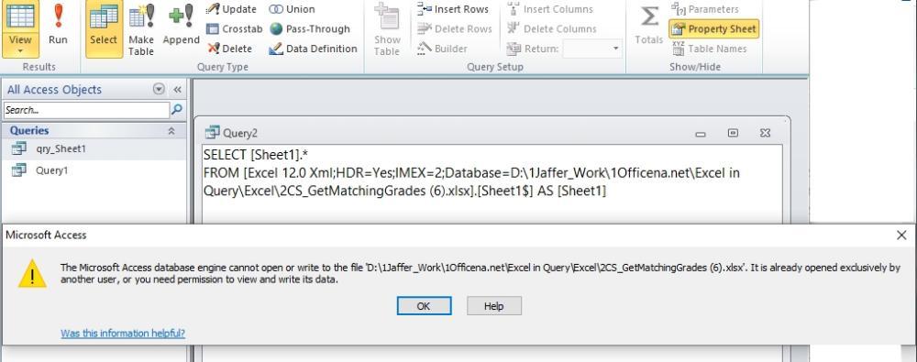
Task: Pick the Make Table query type
Action: coord(141,29)
